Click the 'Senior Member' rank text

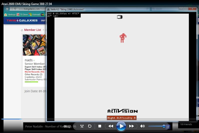pyautogui.click(x=35, y=64)
